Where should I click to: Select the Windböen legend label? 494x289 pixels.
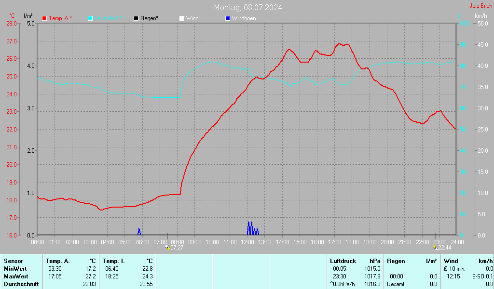(244, 18)
